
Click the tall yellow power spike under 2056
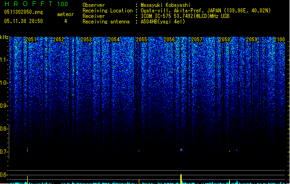181,179
